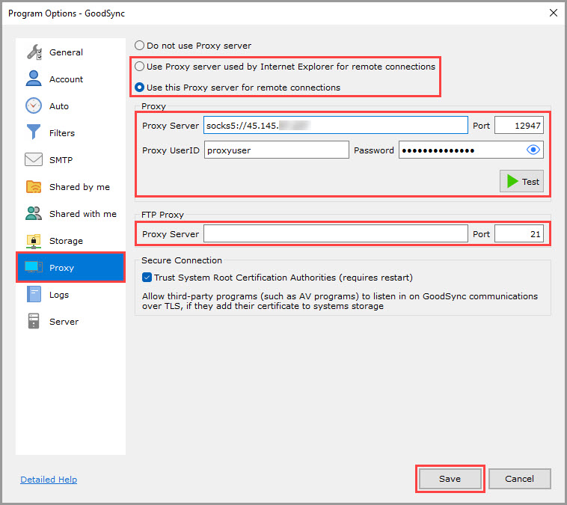Select Use Proxy server used by Internet Explorer
The height and width of the screenshot is (505, 567).
point(140,67)
